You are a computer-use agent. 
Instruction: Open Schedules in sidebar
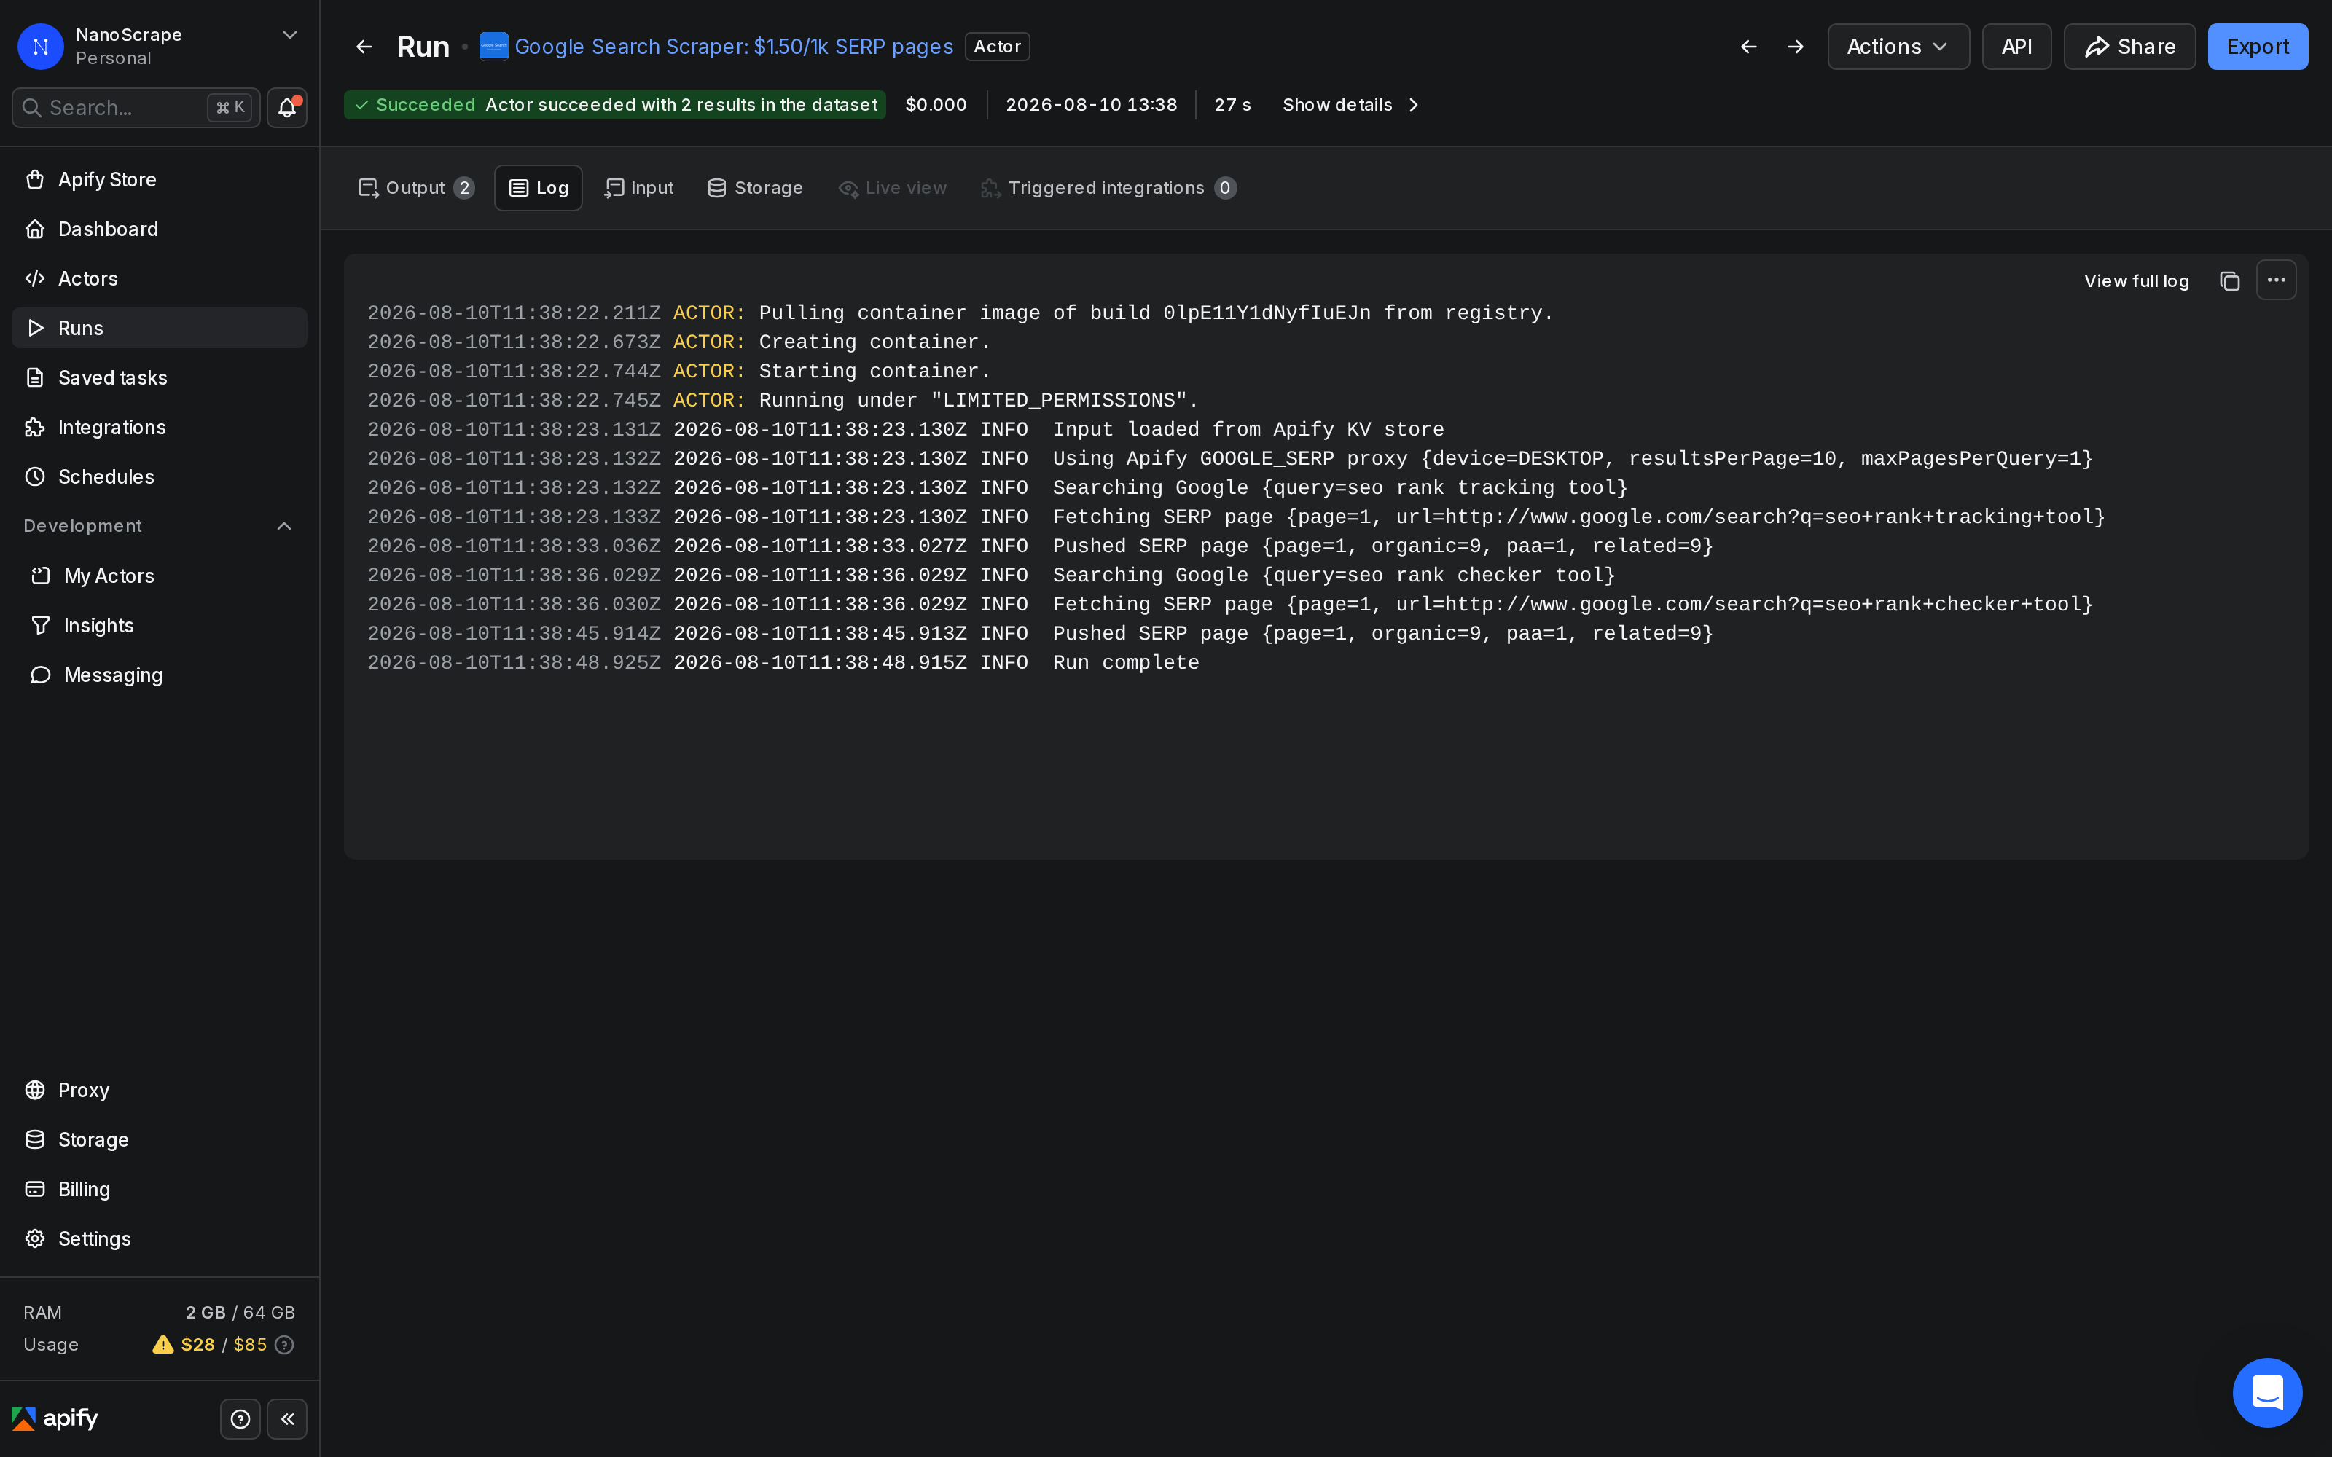tap(159, 476)
